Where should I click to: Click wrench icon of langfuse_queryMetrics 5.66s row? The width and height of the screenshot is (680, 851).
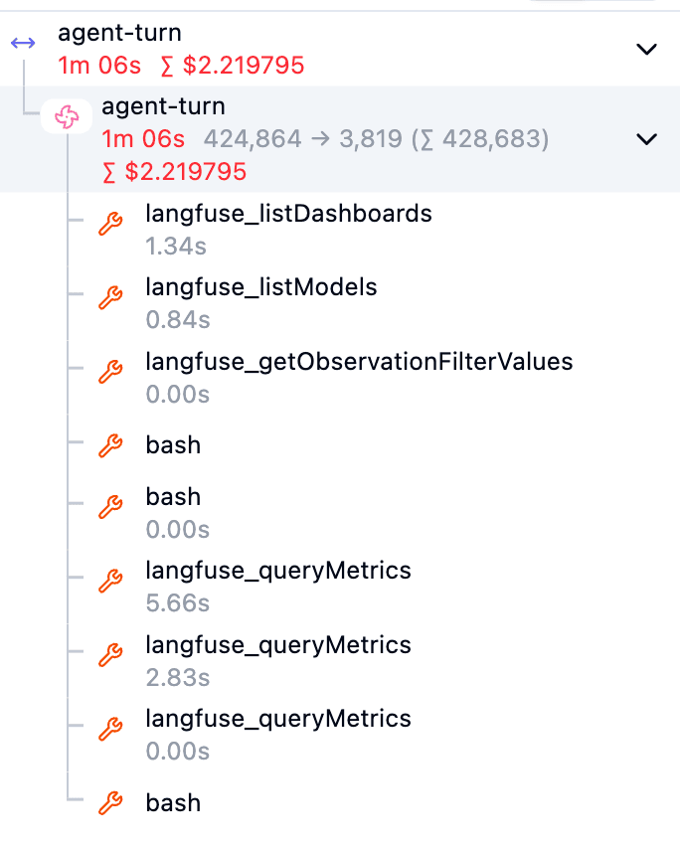coord(110,581)
